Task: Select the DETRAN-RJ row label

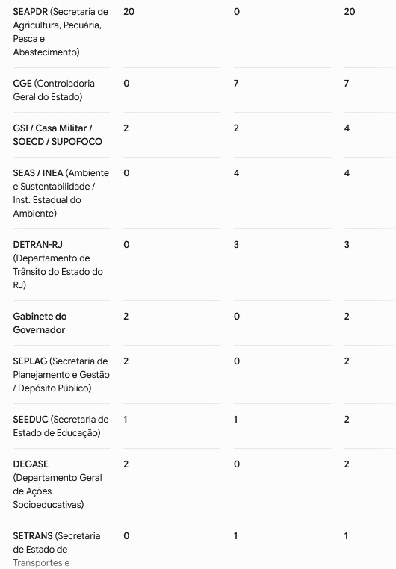Action: 58,264
